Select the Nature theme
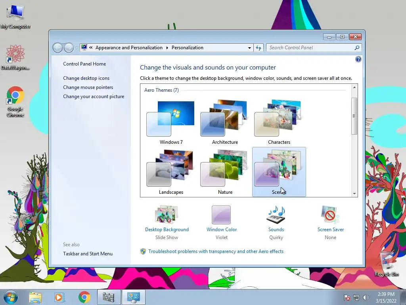Image resolution: width=406 pixels, height=305 pixels. [225, 172]
